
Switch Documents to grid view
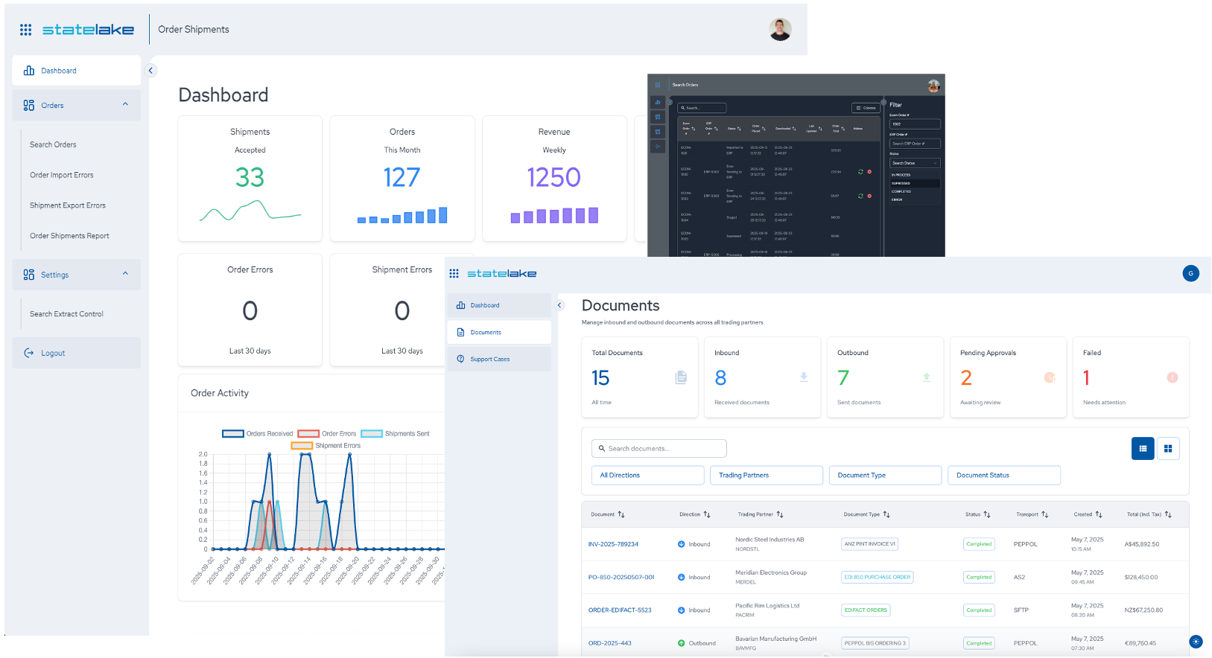(1167, 448)
